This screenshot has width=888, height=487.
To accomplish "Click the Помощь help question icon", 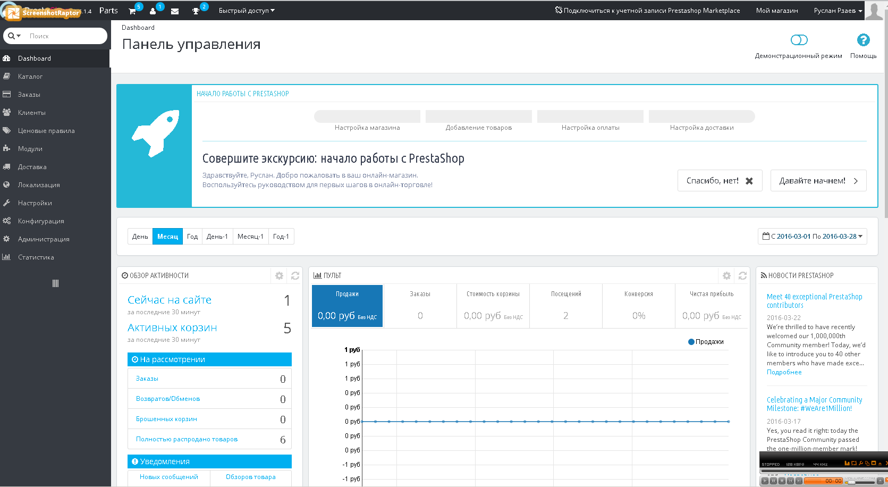I will 864,40.
